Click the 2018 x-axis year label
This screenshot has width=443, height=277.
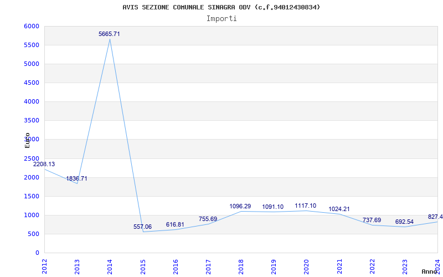[241, 266]
